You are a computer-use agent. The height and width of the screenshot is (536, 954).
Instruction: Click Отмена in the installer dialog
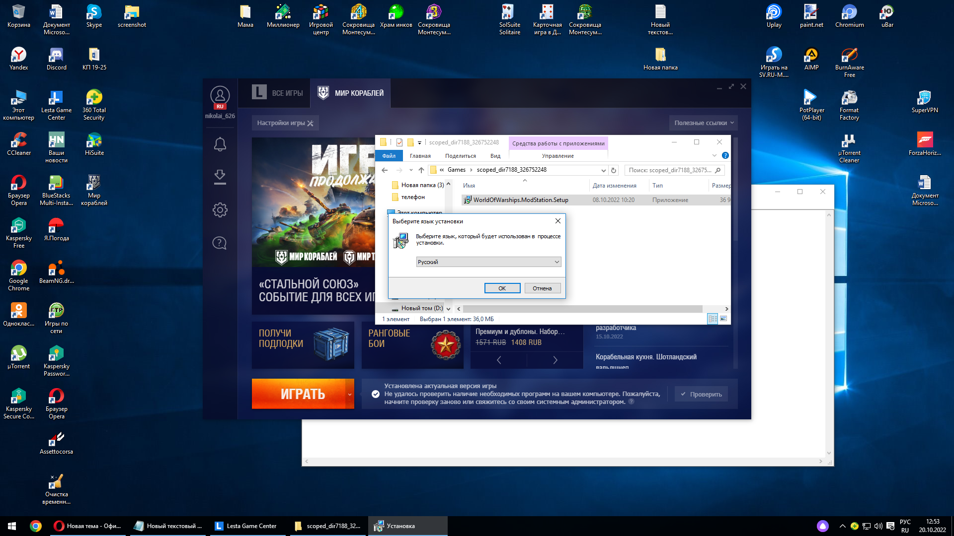point(542,288)
